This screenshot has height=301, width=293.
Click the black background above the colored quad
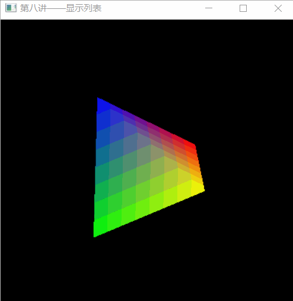146,59
